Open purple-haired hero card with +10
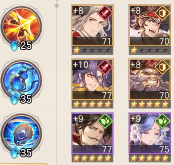Viewport: 174px width, 165px height. [92, 79]
